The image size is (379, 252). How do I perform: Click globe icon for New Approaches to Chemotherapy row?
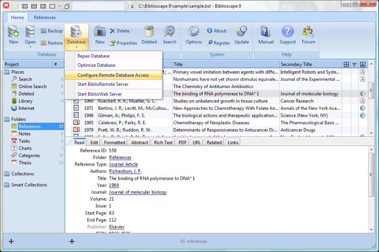362,108
